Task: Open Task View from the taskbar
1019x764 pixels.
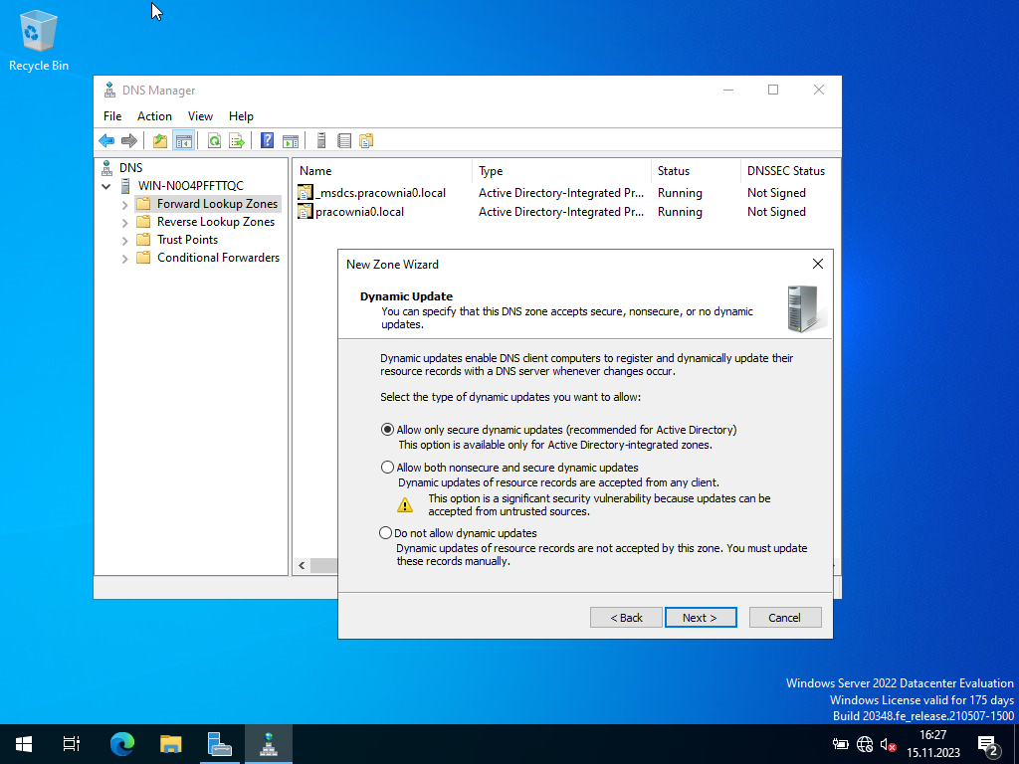Action: [72, 744]
